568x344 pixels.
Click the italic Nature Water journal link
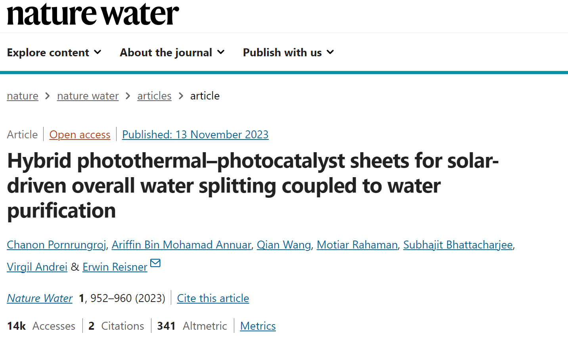40,298
